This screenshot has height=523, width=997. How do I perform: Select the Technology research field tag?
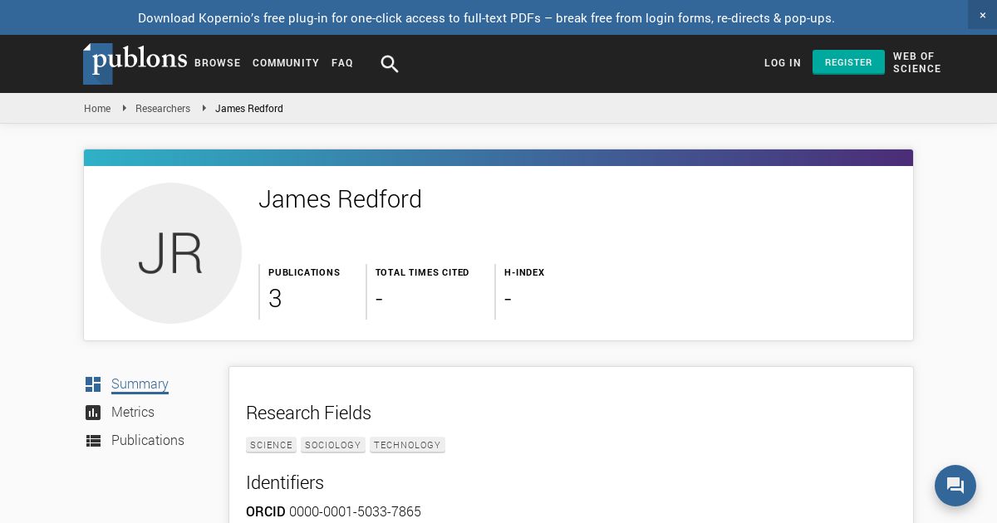[407, 446]
